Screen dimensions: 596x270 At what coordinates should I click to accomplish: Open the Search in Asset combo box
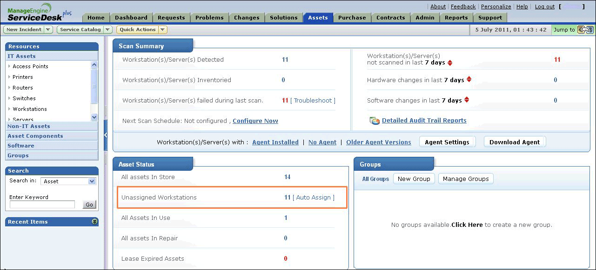click(x=68, y=181)
